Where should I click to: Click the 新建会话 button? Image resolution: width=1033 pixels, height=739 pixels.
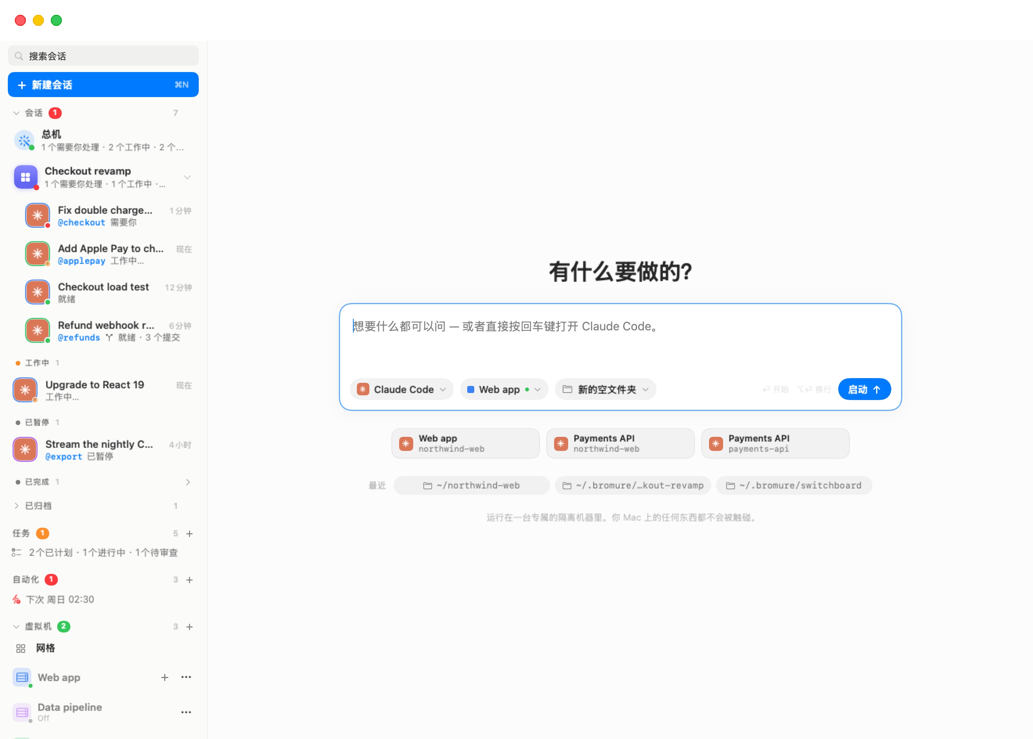pyautogui.click(x=103, y=85)
